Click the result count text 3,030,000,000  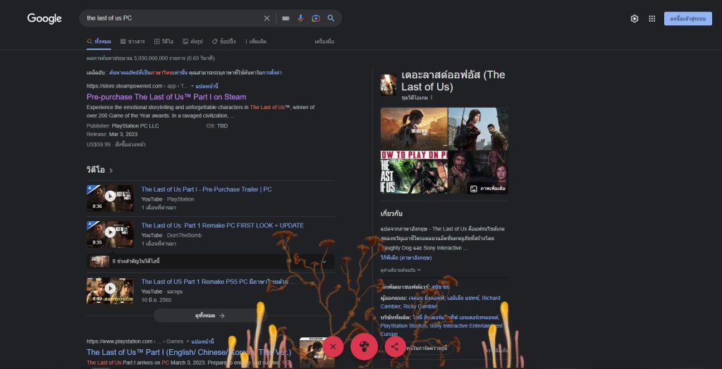pos(151,58)
